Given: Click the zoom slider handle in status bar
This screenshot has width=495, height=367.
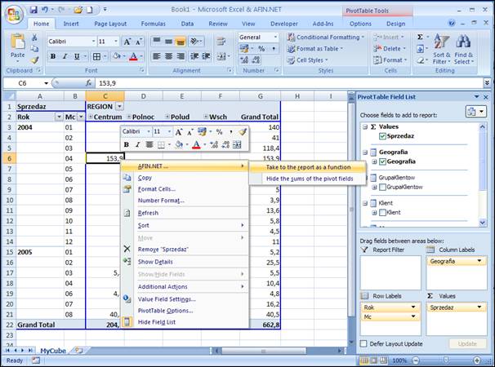Looking at the screenshot, I should pos(446,360).
